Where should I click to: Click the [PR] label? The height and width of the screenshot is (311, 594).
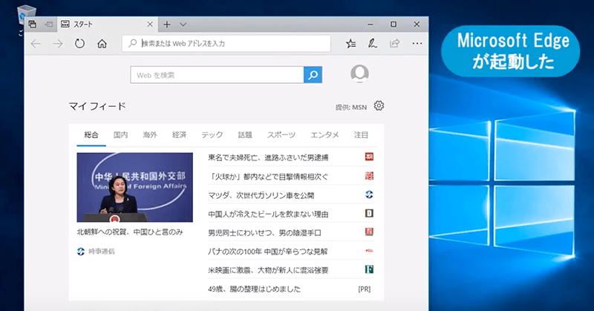pyautogui.click(x=365, y=289)
